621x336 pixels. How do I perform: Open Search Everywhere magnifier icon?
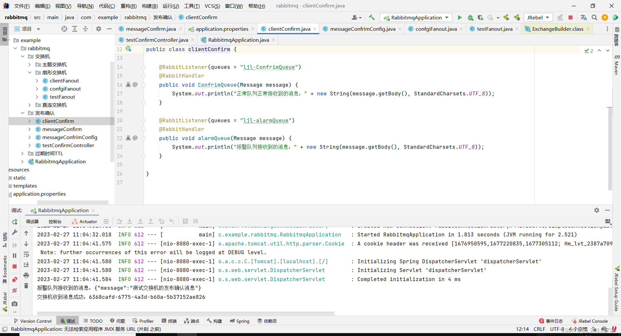coord(594,17)
